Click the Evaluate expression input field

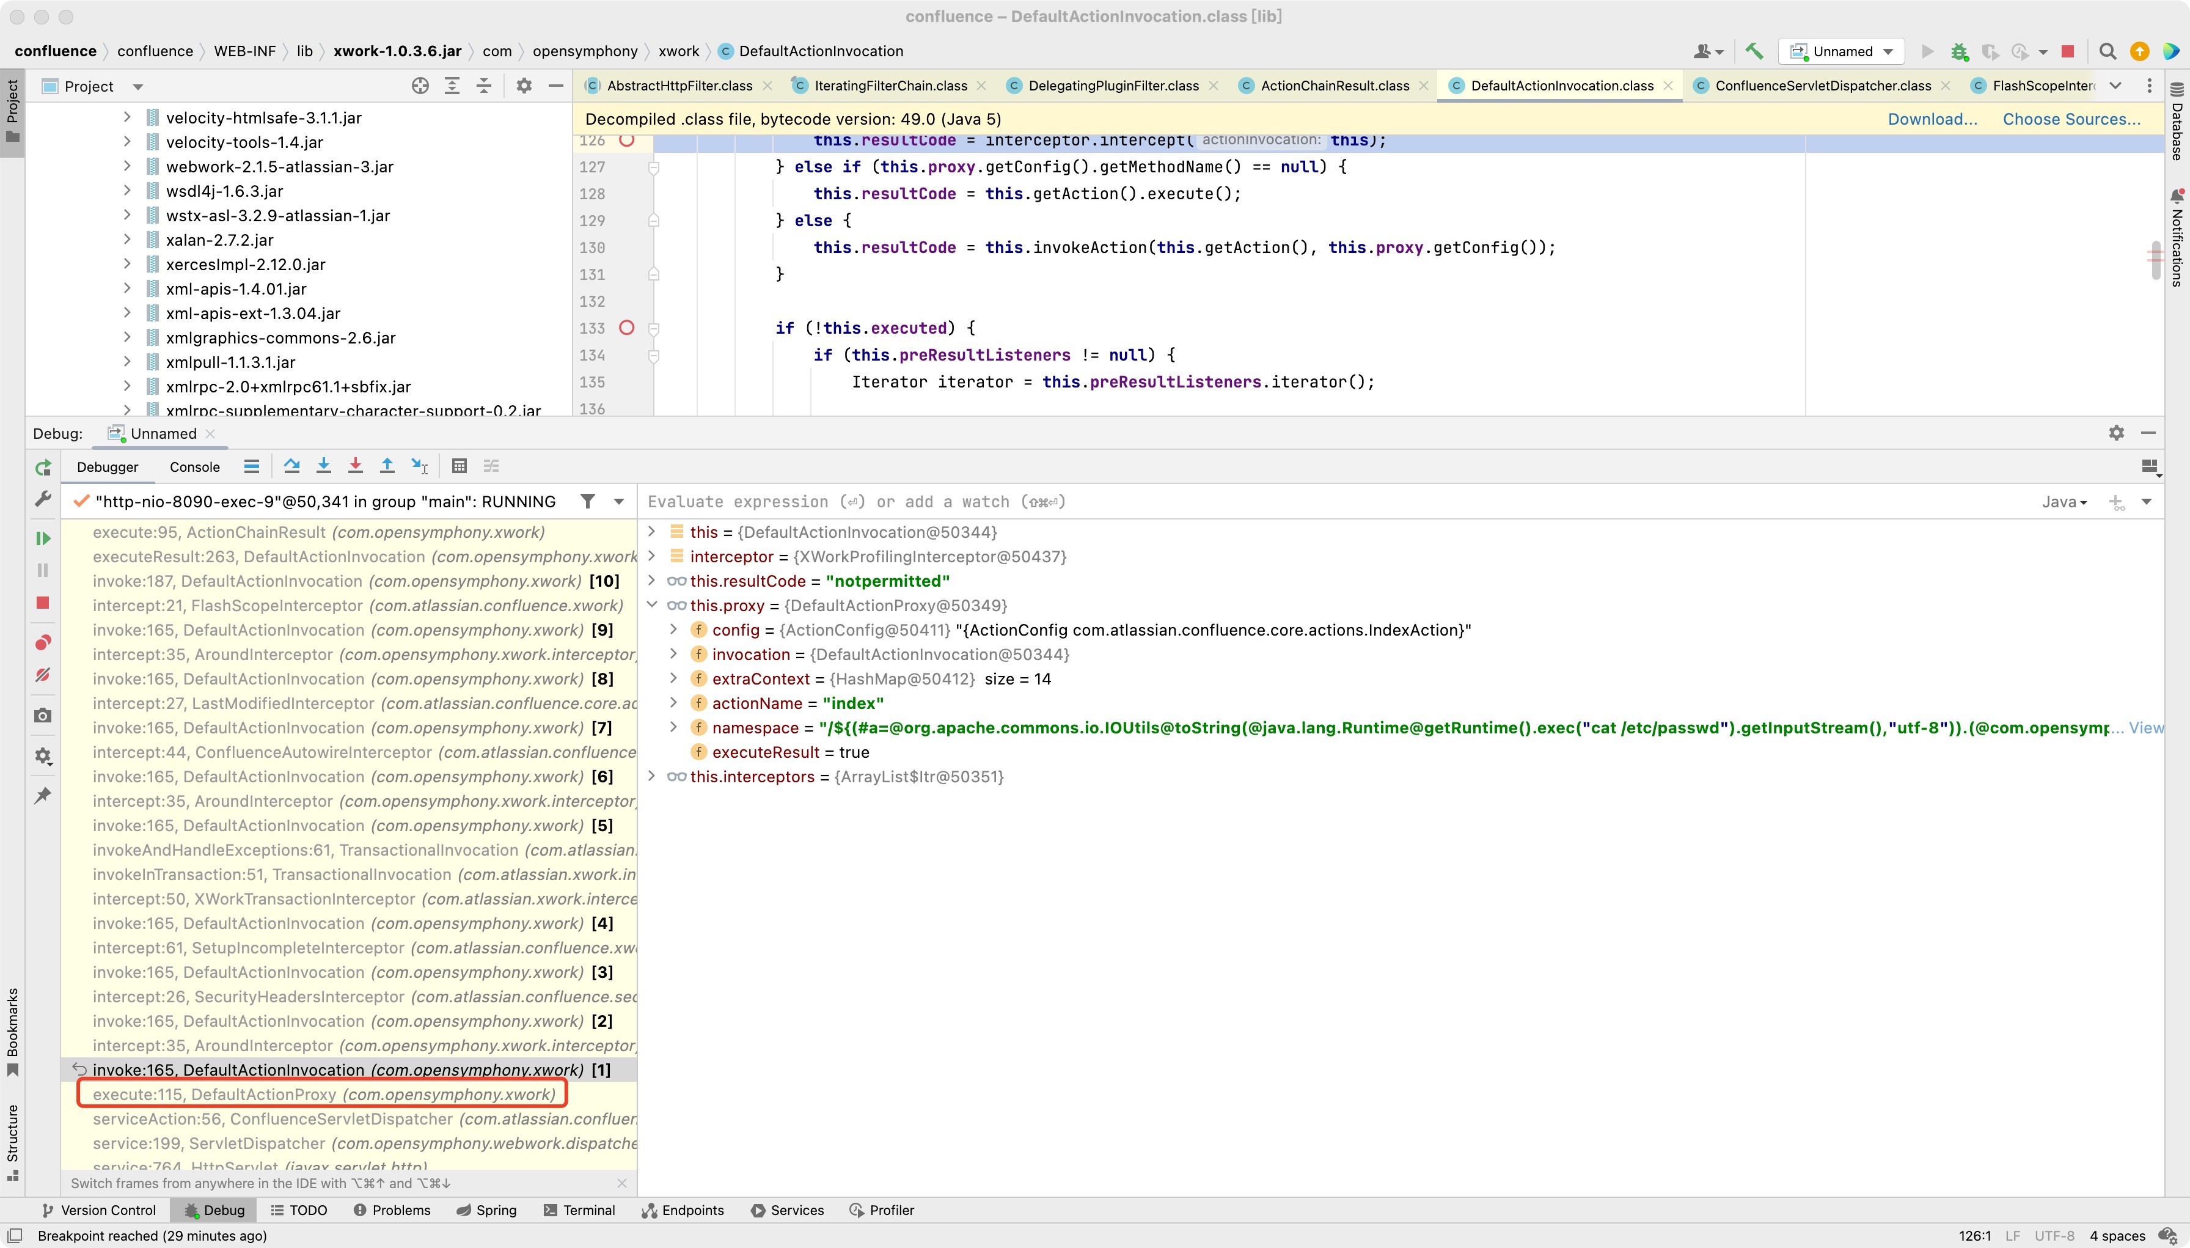coord(1336,502)
